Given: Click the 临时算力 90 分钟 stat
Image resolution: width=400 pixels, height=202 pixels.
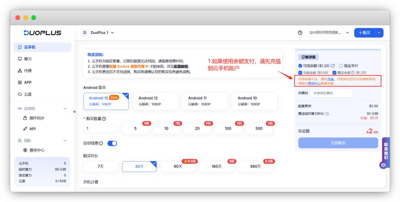Looking at the screenshot, I should point(42,169).
